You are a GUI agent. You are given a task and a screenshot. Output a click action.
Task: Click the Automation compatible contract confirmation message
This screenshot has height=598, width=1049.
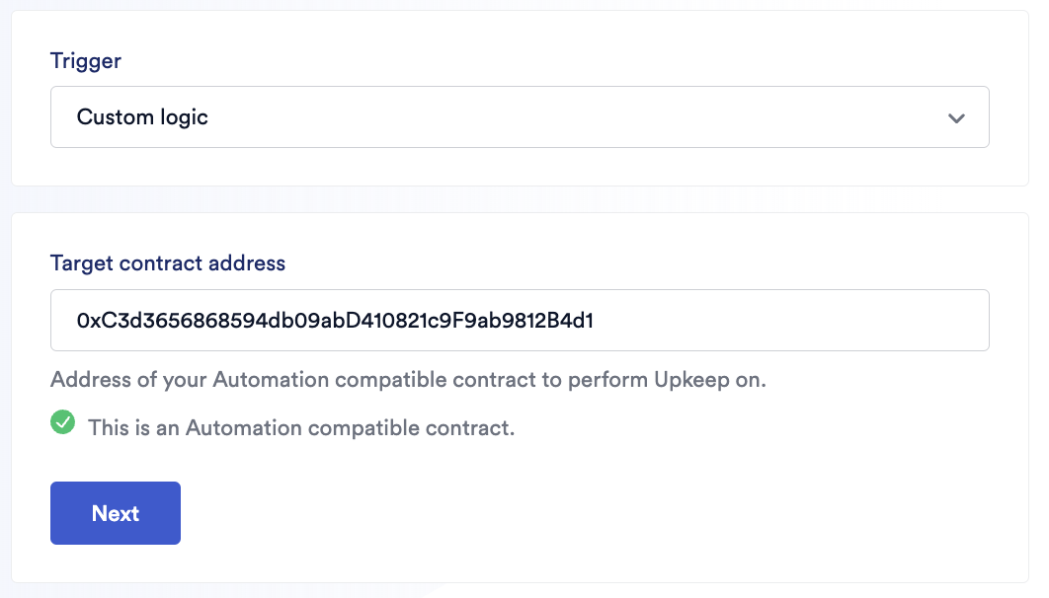(301, 428)
